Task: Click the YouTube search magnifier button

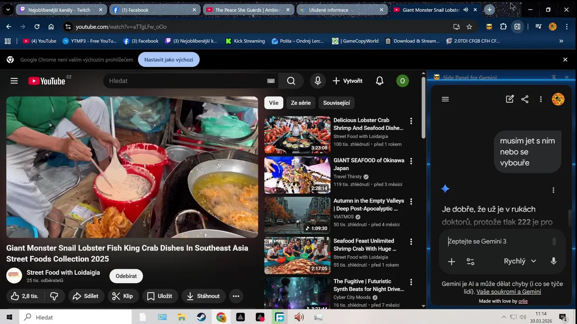Action: [291, 81]
